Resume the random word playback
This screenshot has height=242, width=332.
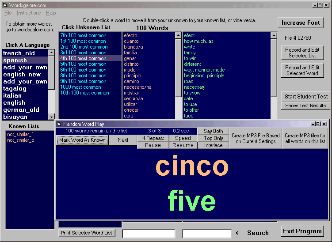(183, 145)
